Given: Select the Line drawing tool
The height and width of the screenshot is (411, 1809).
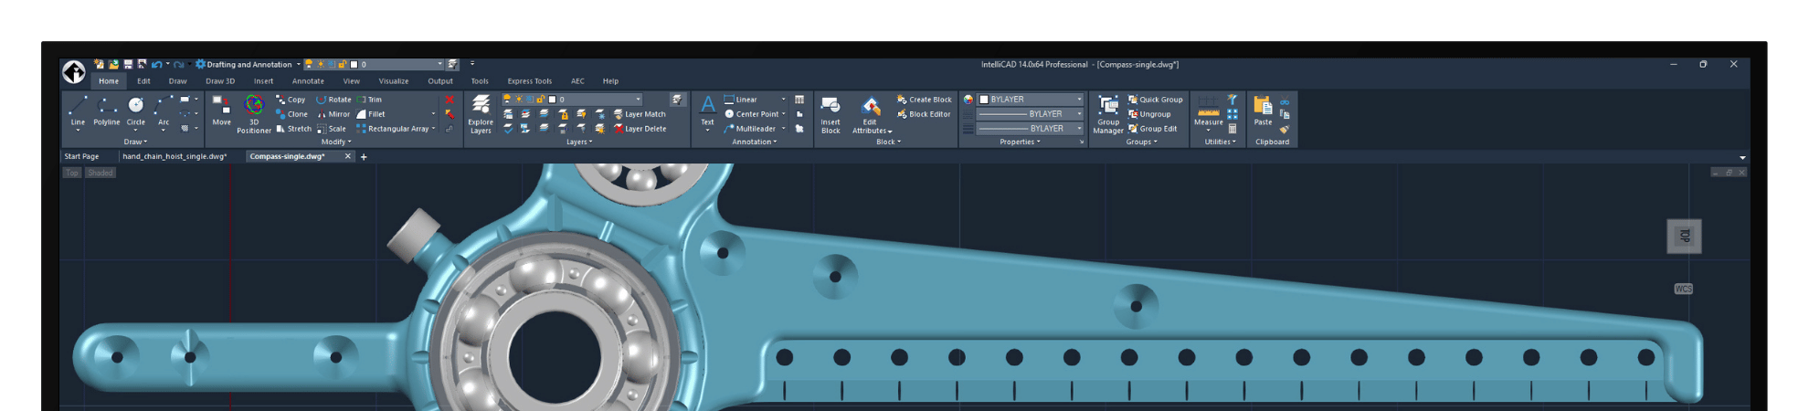Looking at the screenshot, I should (x=78, y=111).
